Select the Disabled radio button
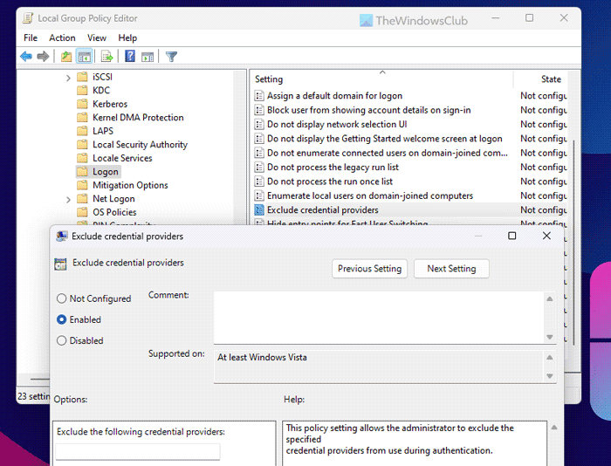This screenshot has width=611, height=466. coord(62,340)
